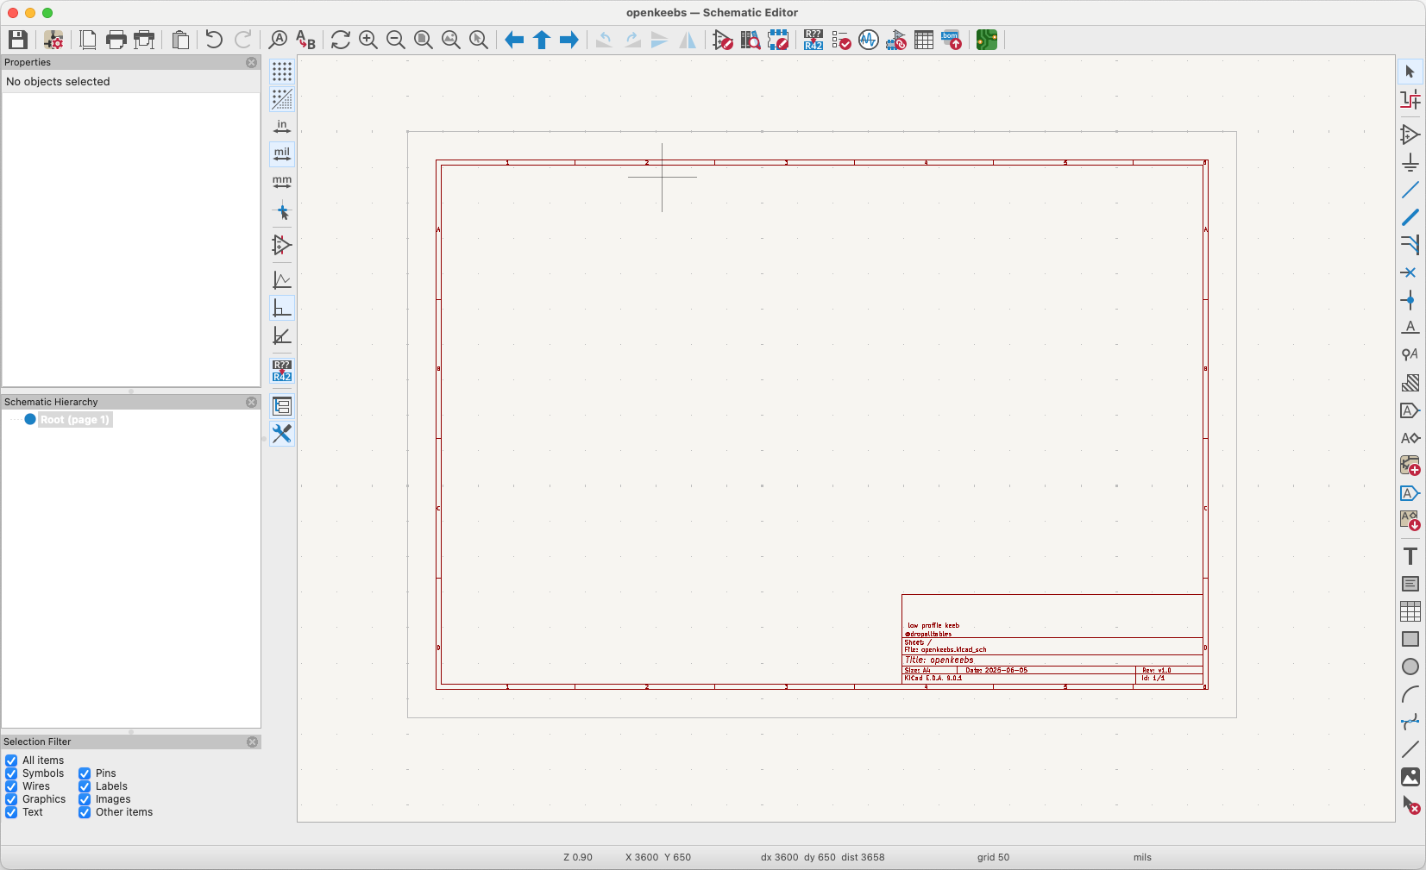Click the Paste clipboard icon
This screenshot has height=870, width=1426.
(x=180, y=40)
